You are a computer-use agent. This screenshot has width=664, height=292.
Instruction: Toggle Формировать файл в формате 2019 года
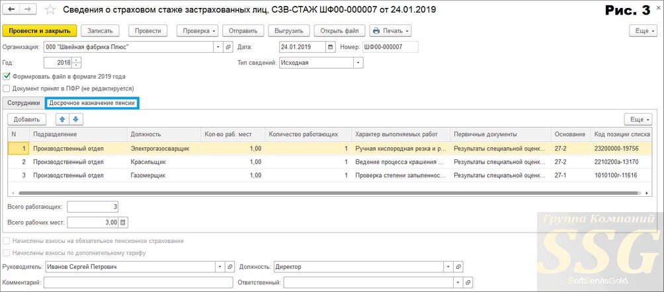[7, 77]
